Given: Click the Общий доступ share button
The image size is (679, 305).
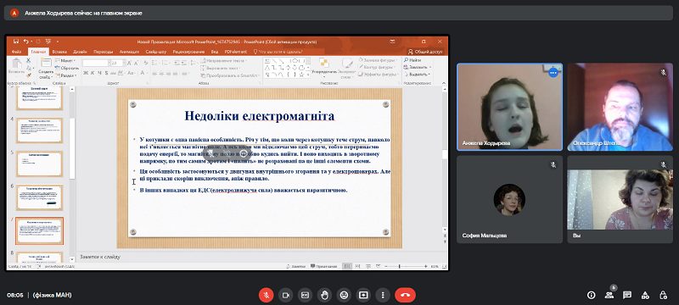Looking at the screenshot, I should coord(424,52).
